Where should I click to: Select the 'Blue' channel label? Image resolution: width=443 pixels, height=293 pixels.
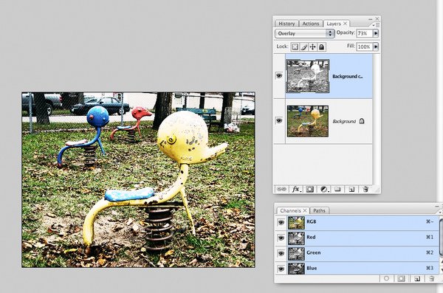coord(312,268)
